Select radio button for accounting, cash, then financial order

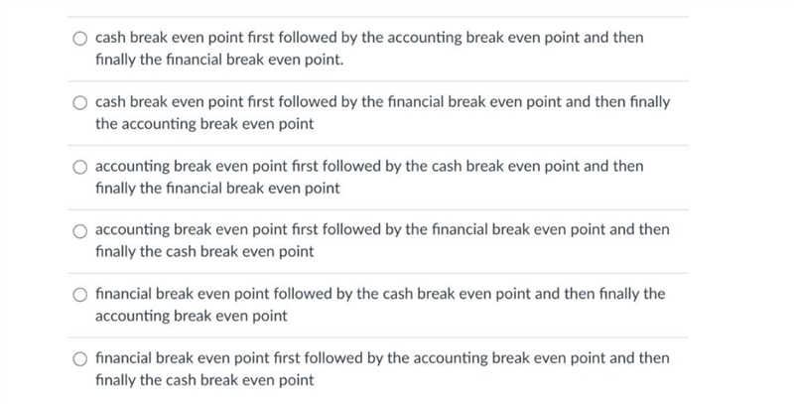click(x=80, y=167)
